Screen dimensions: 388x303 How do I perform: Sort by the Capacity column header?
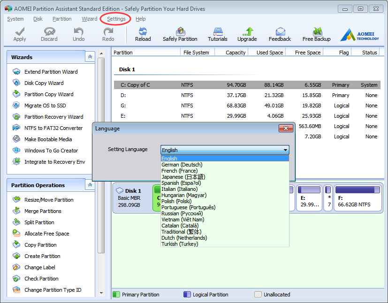pos(232,53)
